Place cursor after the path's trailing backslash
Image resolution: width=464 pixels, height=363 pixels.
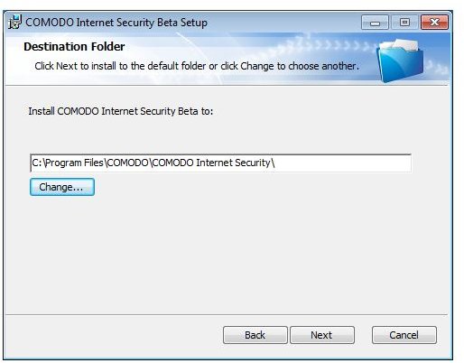276,163
